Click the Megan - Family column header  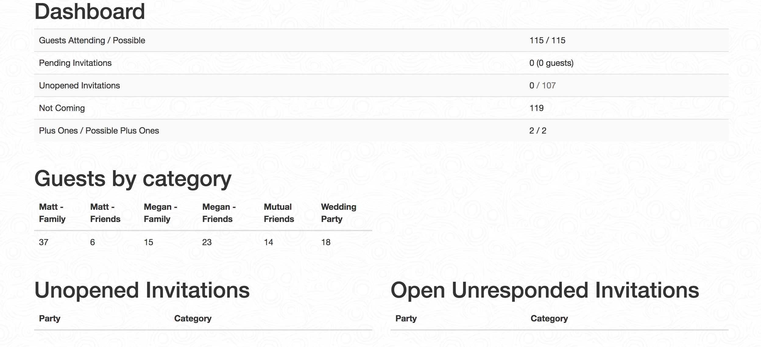pyautogui.click(x=160, y=213)
